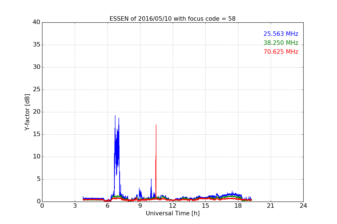Click the tall red spike's peak near 17 dB
This screenshot has width=337, height=224.
pyautogui.click(x=156, y=125)
